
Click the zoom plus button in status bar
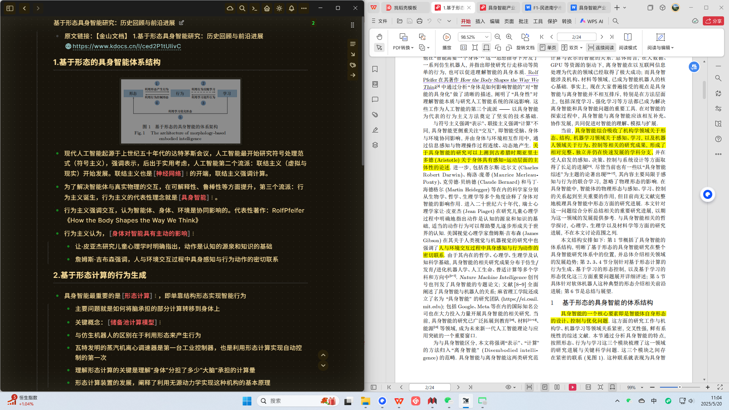click(708, 387)
